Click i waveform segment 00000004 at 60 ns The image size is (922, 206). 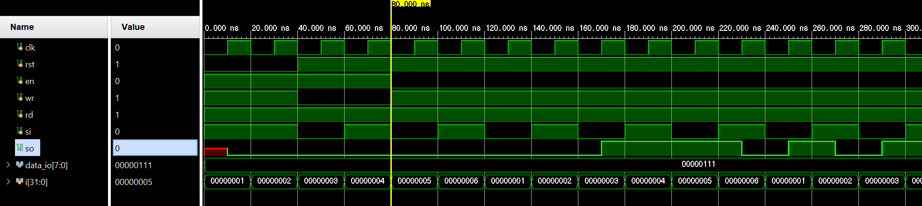click(x=367, y=181)
